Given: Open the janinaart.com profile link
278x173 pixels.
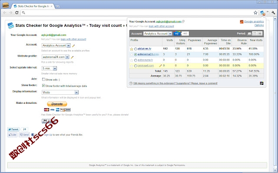Looking at the screenshot, I should point(146,66).
